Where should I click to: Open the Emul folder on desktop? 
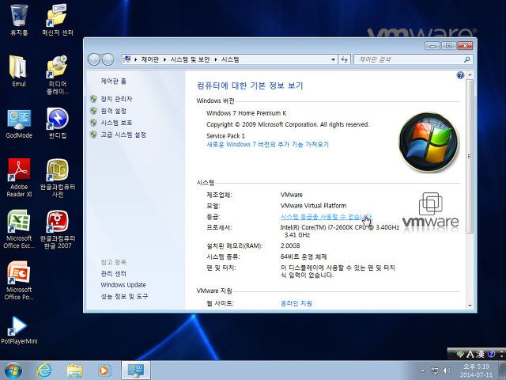pyautogui.click(x=19, y=71)
